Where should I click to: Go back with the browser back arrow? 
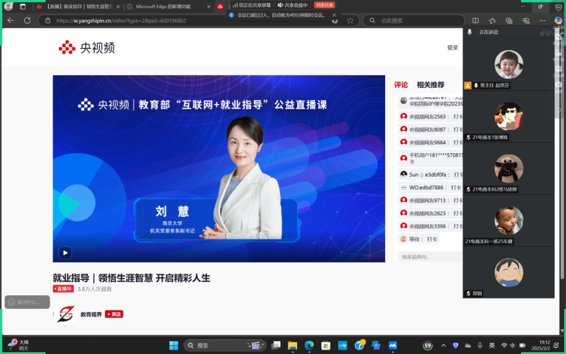(x=10, y=20)
